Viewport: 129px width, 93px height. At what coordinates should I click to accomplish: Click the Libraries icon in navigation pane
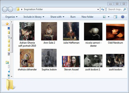tap(7, 62)
